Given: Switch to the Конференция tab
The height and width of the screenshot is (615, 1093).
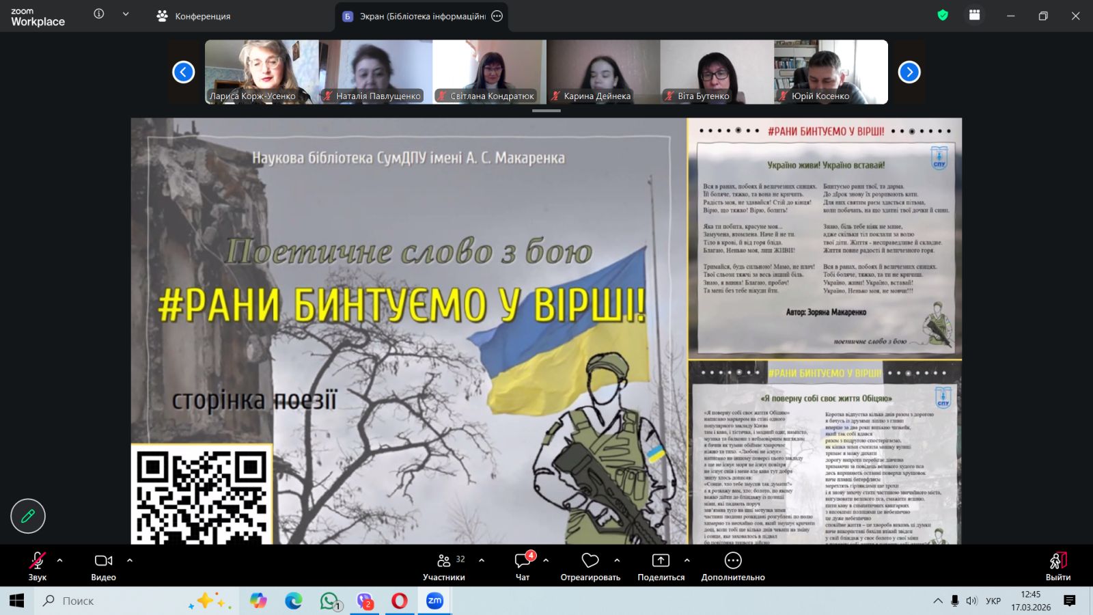Looking at the screenshot, I should point(193,16).
